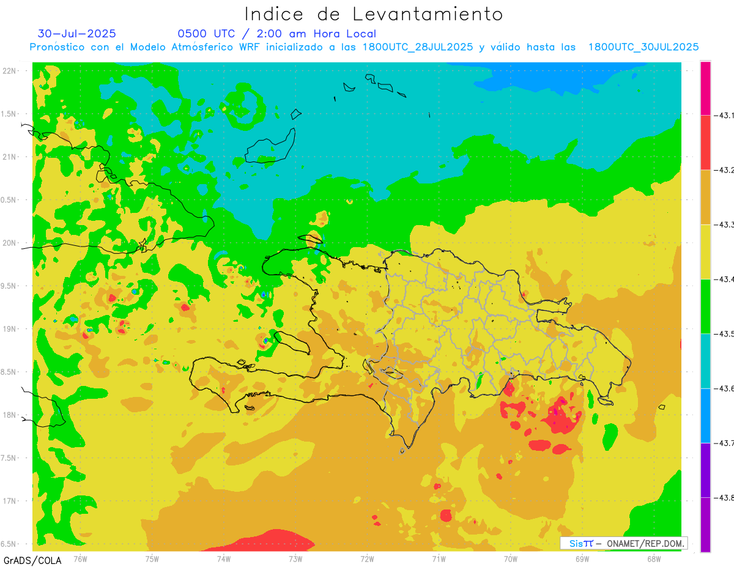The height and width of the screenshot is (567, 734).
Task: Click the "74W" longitude label
Action: (224, 558)
